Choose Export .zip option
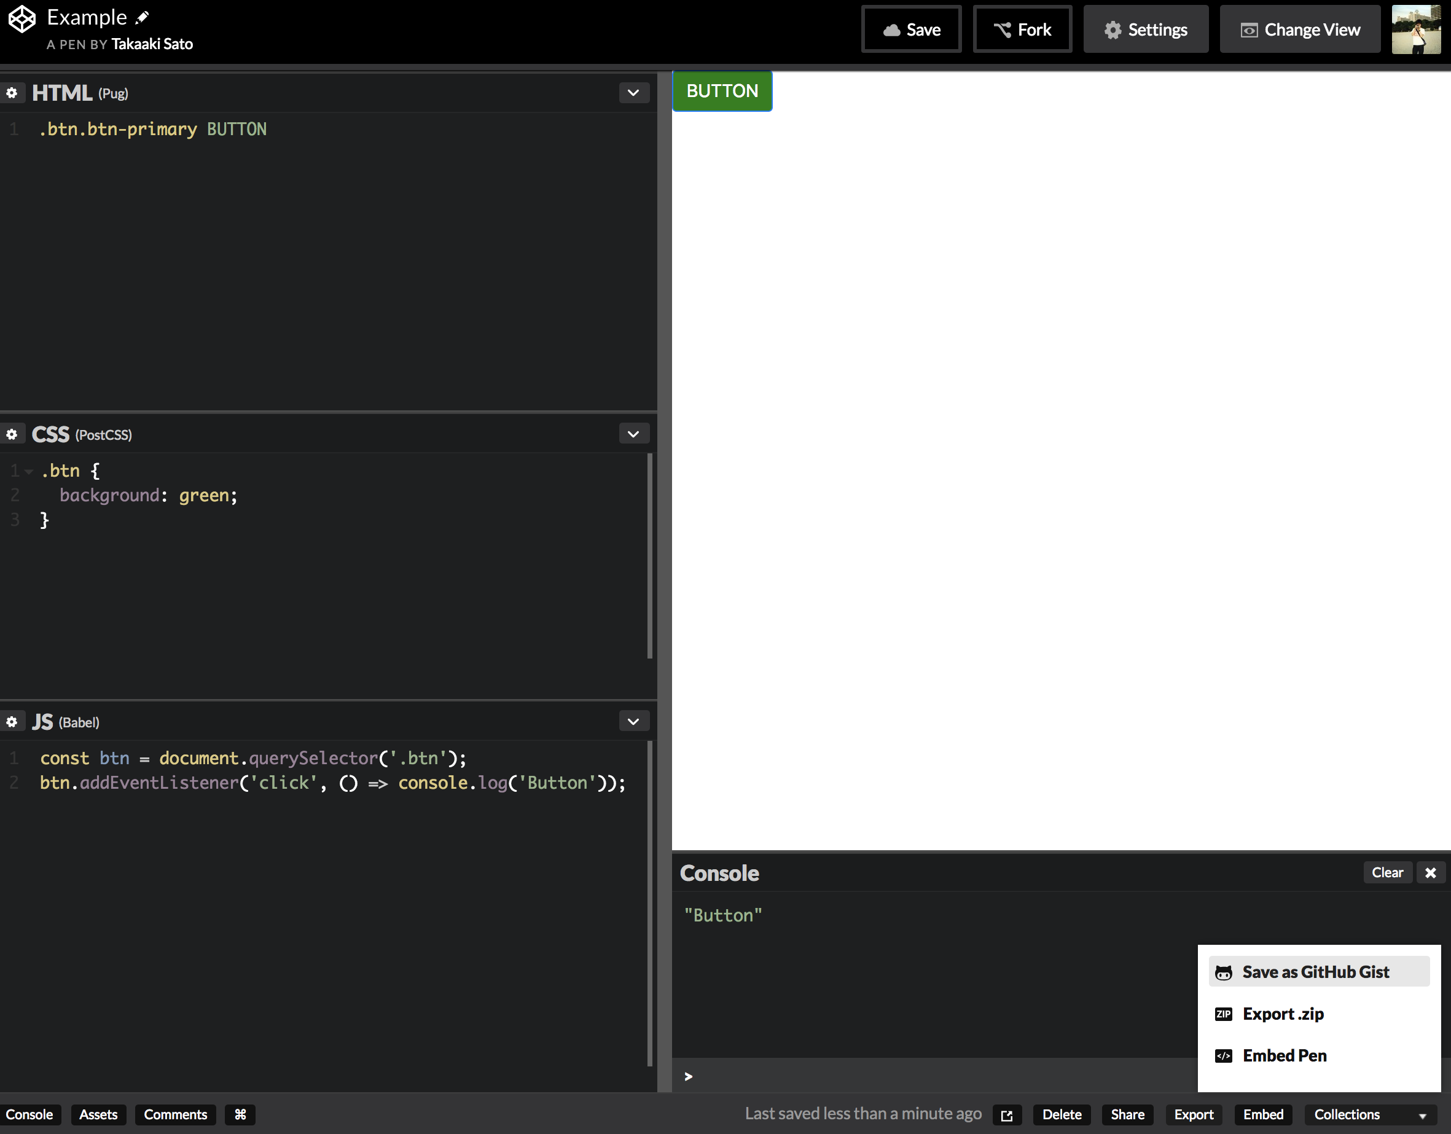 [x=1319, y=1014]
